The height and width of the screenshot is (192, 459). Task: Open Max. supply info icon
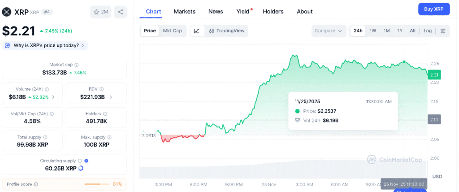pos(109,137)
